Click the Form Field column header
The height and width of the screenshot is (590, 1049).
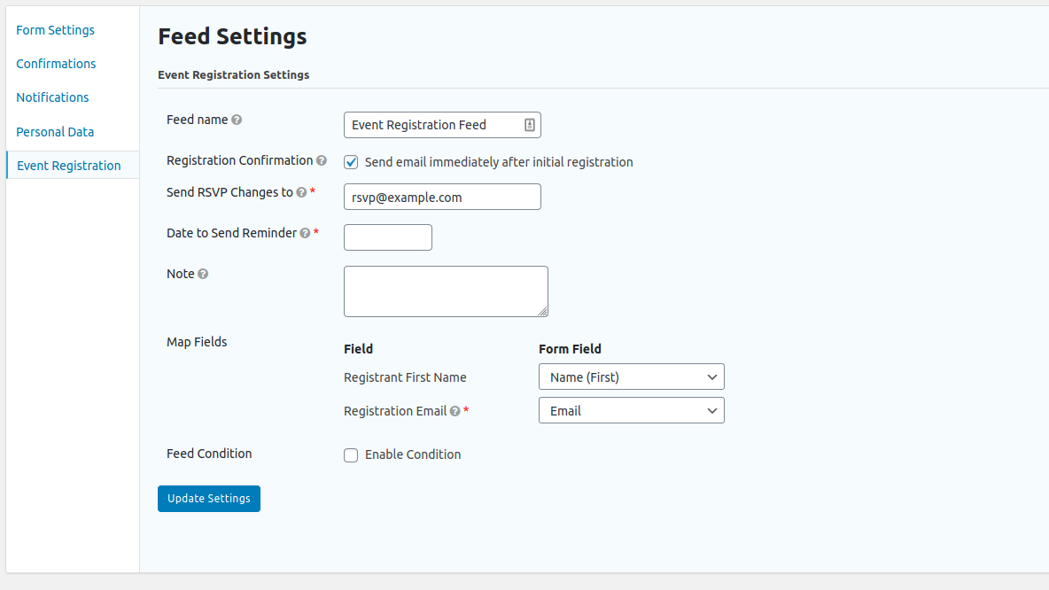point(570,349)
